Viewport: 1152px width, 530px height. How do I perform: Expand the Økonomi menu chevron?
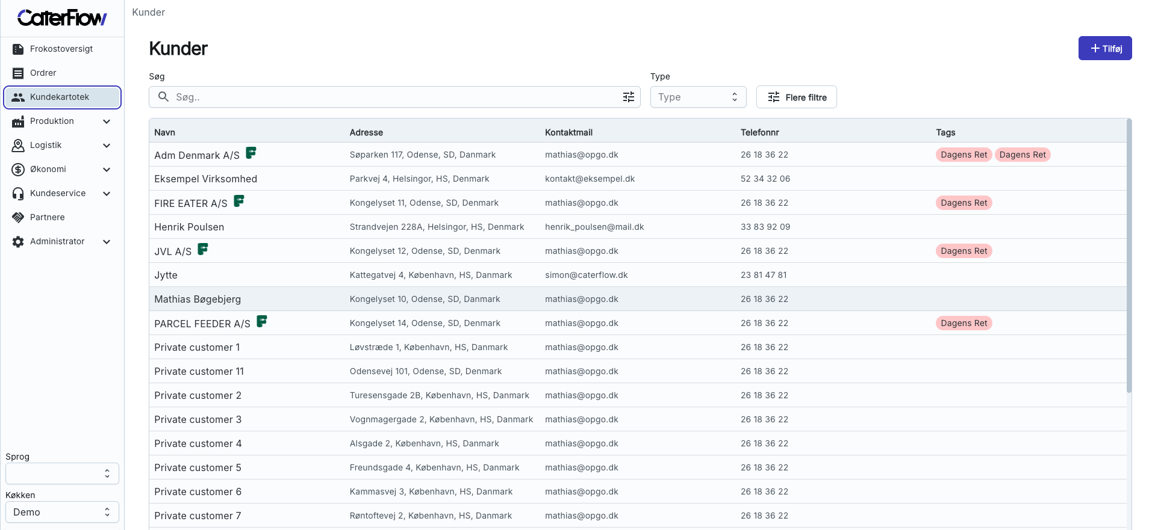(107, 169)
